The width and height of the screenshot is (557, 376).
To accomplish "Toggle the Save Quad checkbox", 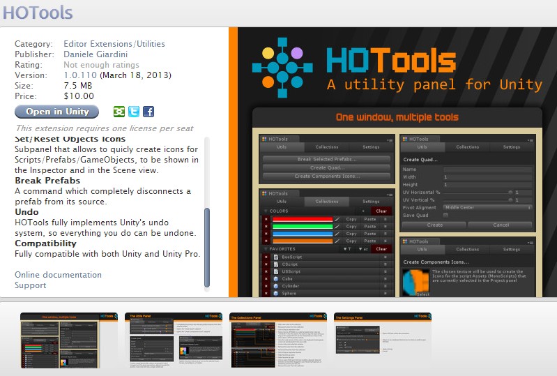I will [445, 215].
